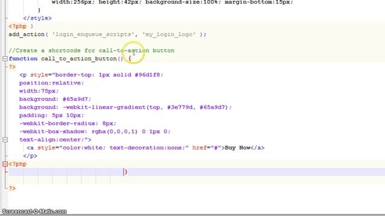The image size is (385, 216).
Task: Click the -webkit-box-shadow rgba line
Action: click(x=95, y=131)
